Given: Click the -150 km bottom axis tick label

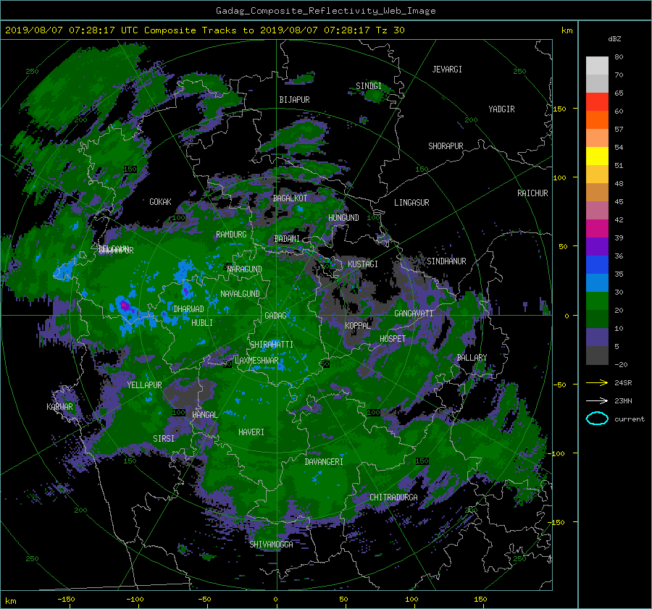Looking at the screenshot, I should tap(66, 599).
